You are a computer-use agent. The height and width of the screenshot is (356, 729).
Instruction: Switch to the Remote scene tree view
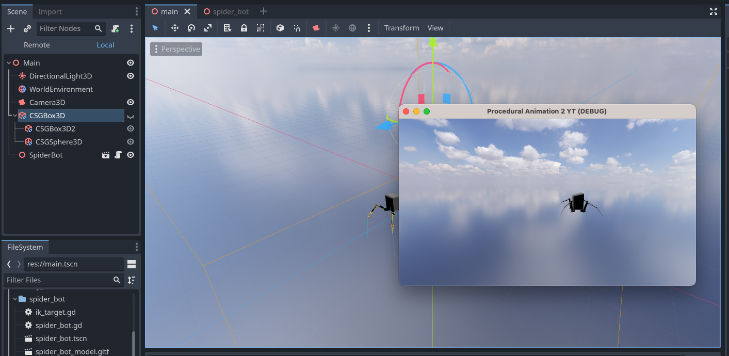(x=37, y=45)
